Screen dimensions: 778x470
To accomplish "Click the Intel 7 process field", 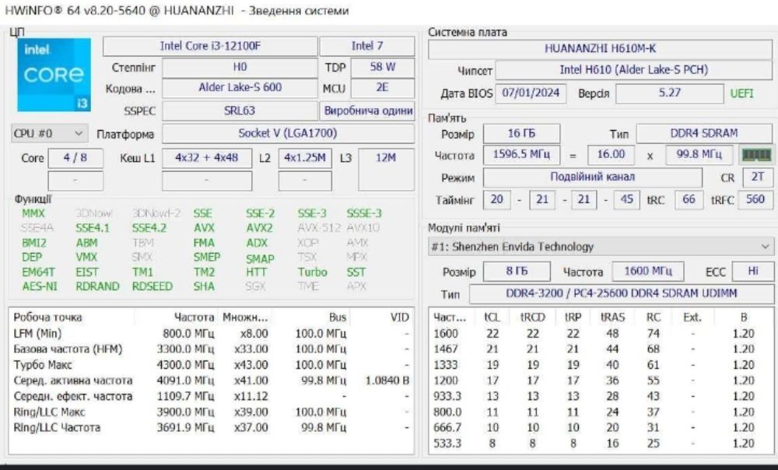I will click(x=367, y=46).
